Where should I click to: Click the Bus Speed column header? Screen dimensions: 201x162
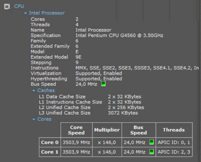pyautogui.click(x=139, y=130)
